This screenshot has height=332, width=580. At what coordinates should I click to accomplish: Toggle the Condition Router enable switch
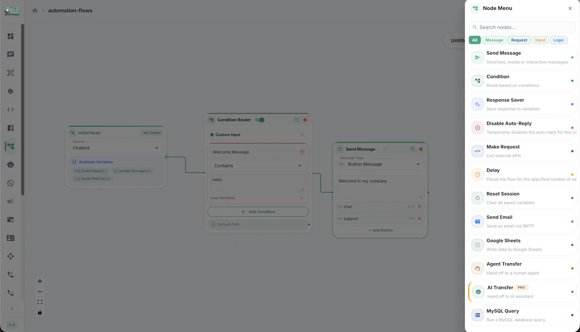[x=260, y=120]
